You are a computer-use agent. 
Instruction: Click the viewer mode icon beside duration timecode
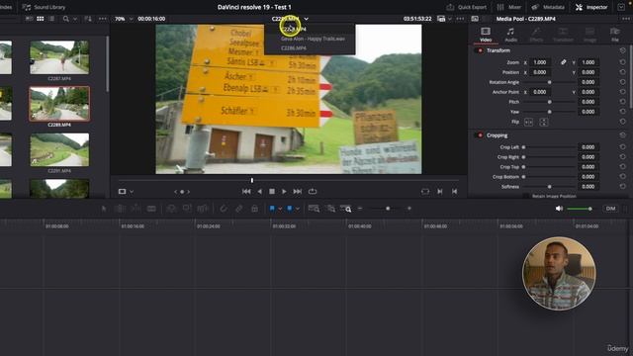441,19
